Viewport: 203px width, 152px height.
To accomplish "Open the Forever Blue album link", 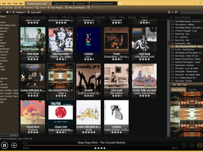I will 33,56.
